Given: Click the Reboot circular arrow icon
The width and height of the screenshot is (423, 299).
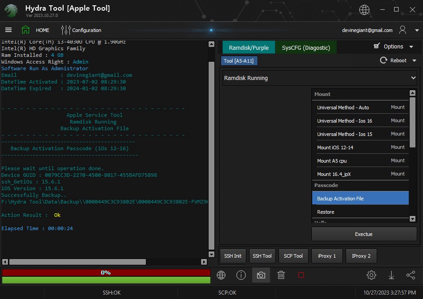Looking at the screenshot, I should [x=383, y=60].
